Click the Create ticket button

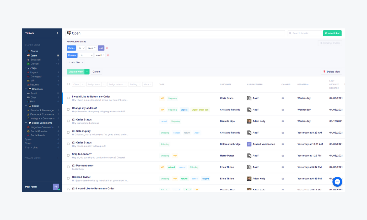coord(332,33)
